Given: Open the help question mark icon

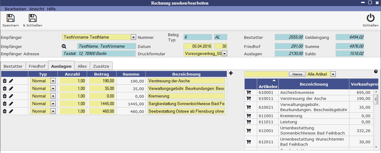Looking at the screenshot, I should click(376, 72).
